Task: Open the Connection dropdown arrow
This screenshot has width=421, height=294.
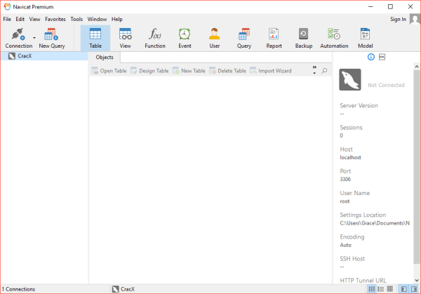Action: (34, 38)
